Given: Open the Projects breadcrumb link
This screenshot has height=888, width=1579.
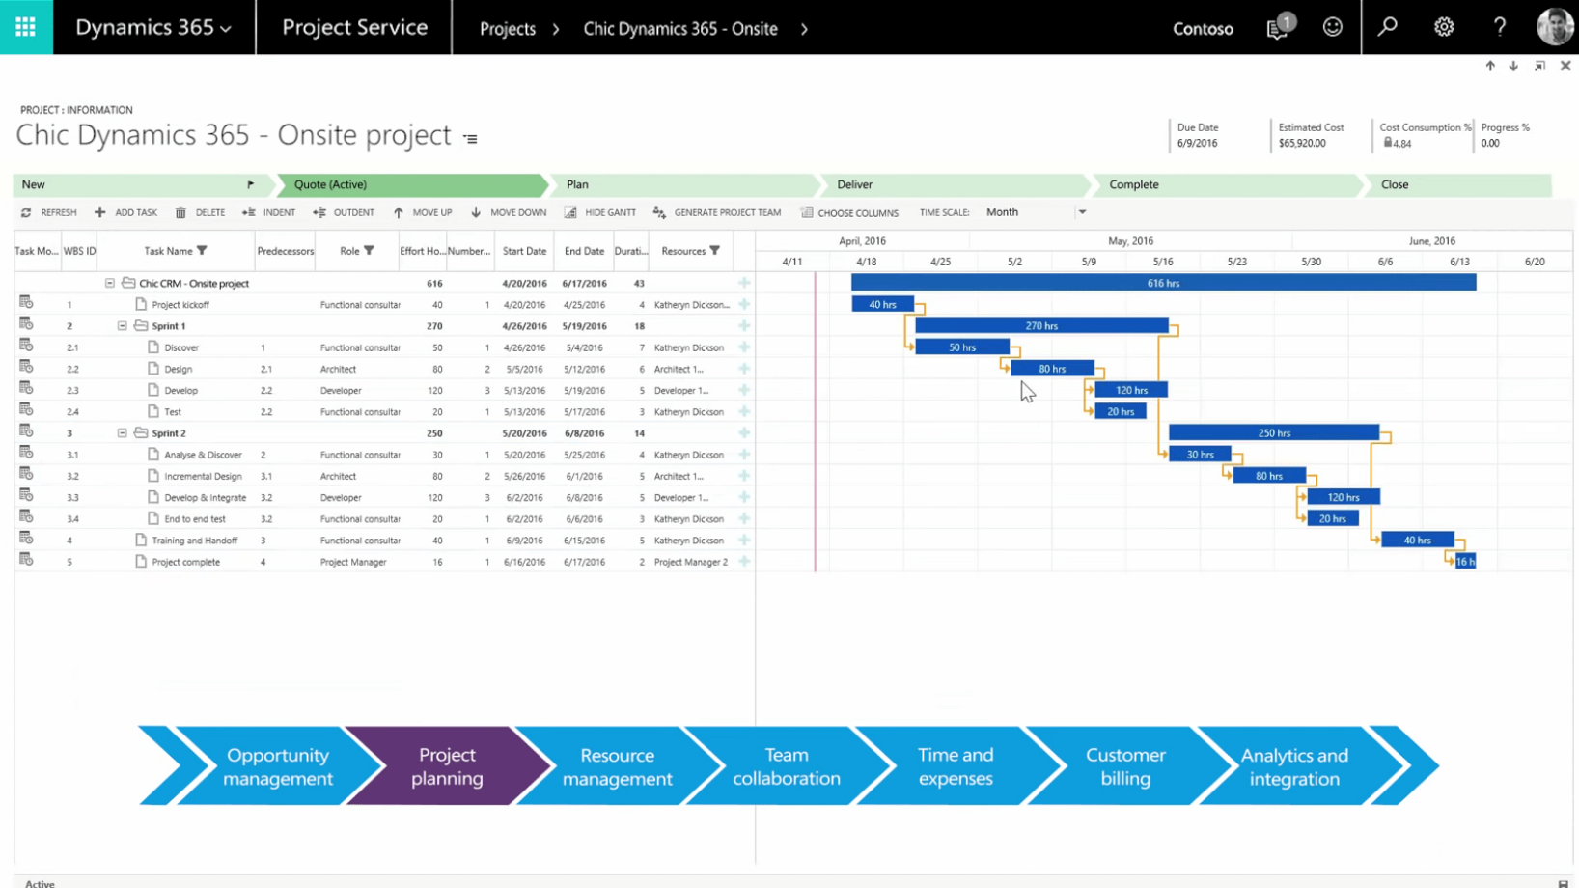Looking at the screenshot, I should (x=508, y=29).
